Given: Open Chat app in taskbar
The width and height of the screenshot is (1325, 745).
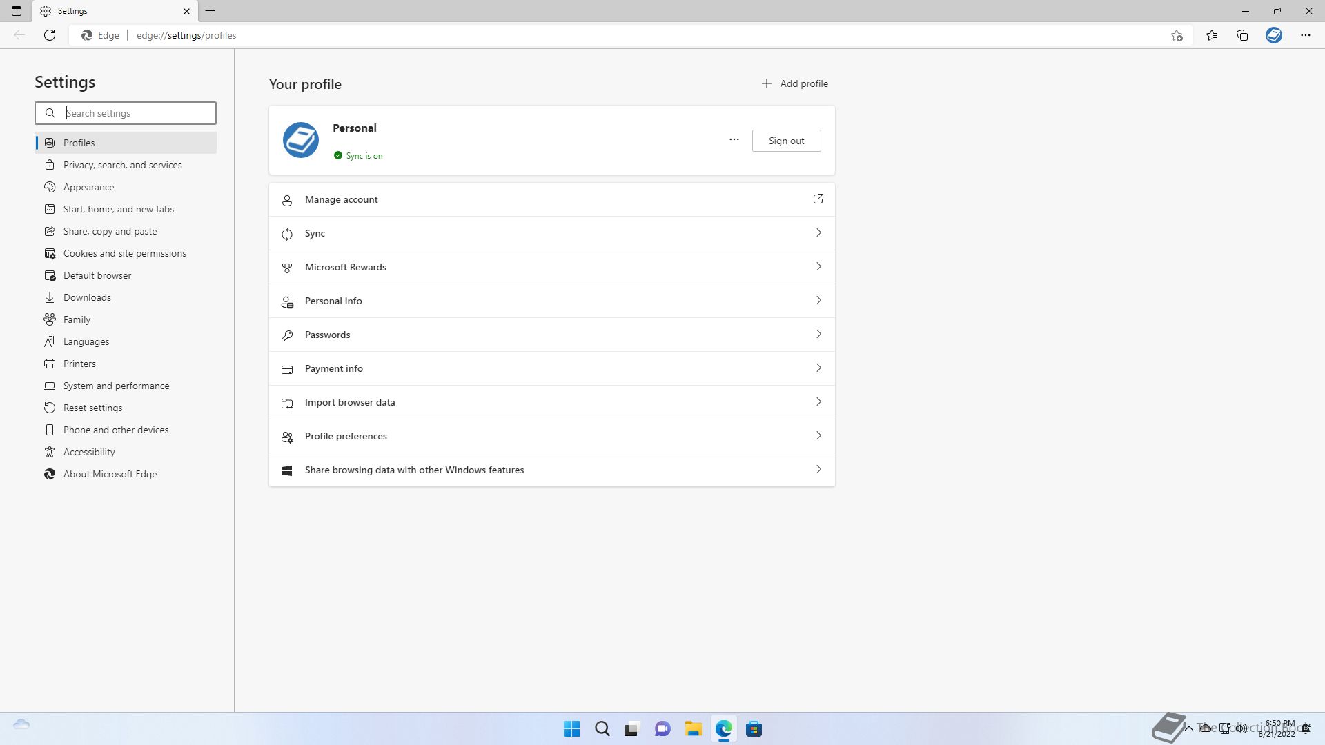Looking at the screenshot, I should click(x=662, y=729).
